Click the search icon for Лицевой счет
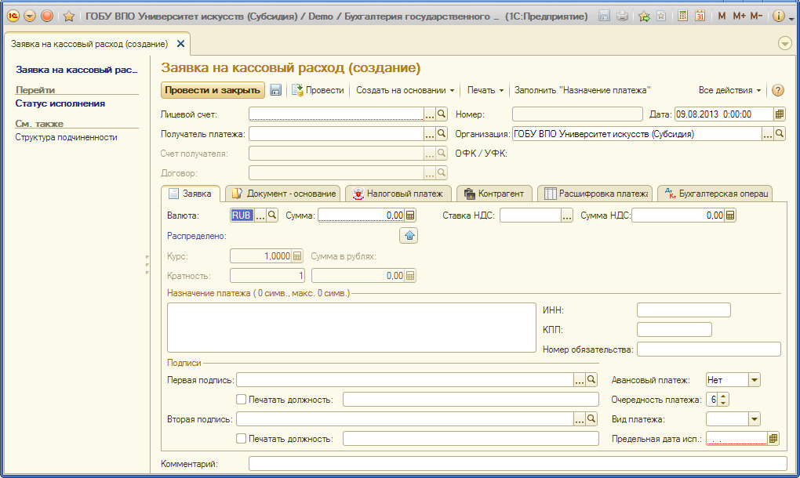Image resolution: width=800 pixels, height=478 pixels. (x=442, y=114)
